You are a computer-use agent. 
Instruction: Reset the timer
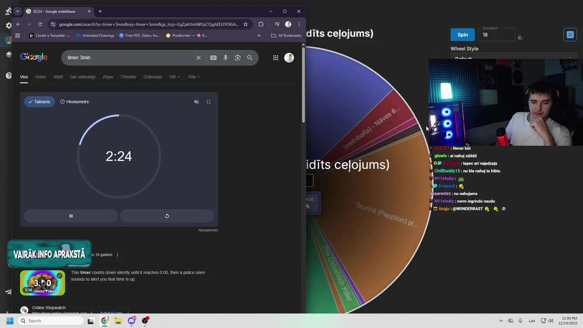coord(167,216)
